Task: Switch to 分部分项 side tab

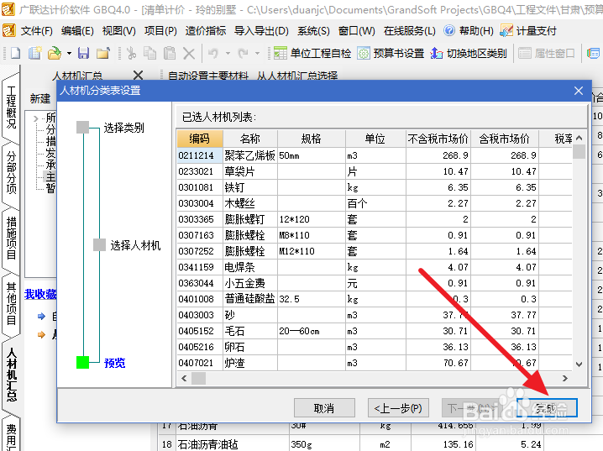Action: click(x=11, y=172)
